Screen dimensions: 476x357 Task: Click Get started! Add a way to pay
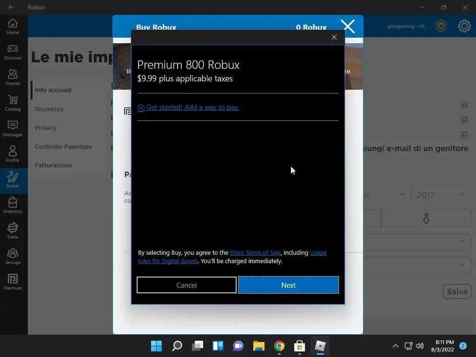click(188, 107)
